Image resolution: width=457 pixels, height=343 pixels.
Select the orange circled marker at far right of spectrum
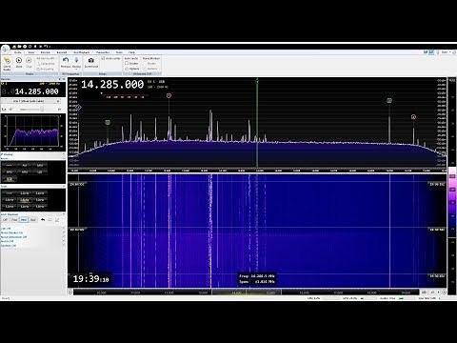point(413,117)
